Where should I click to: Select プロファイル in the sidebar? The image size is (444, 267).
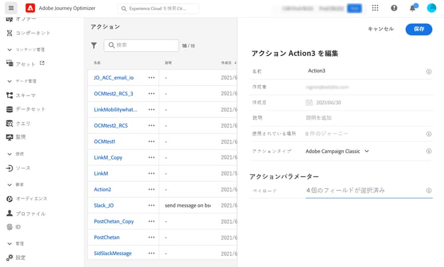click(31, 214)
